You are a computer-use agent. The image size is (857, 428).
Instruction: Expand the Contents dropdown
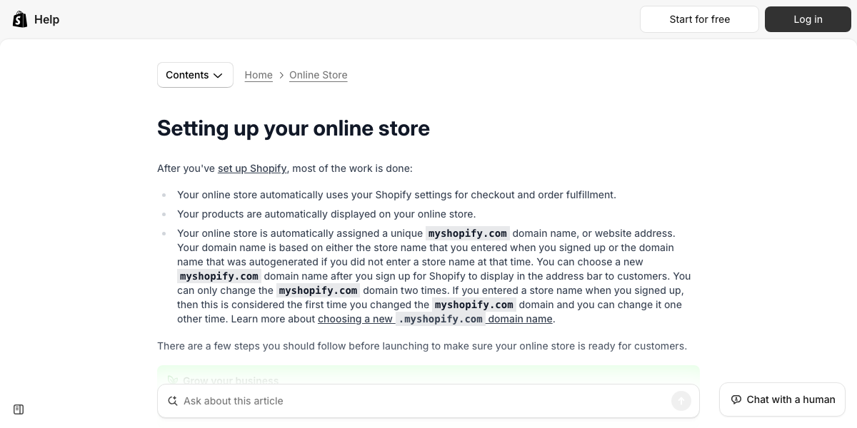[x=195, y=75]
